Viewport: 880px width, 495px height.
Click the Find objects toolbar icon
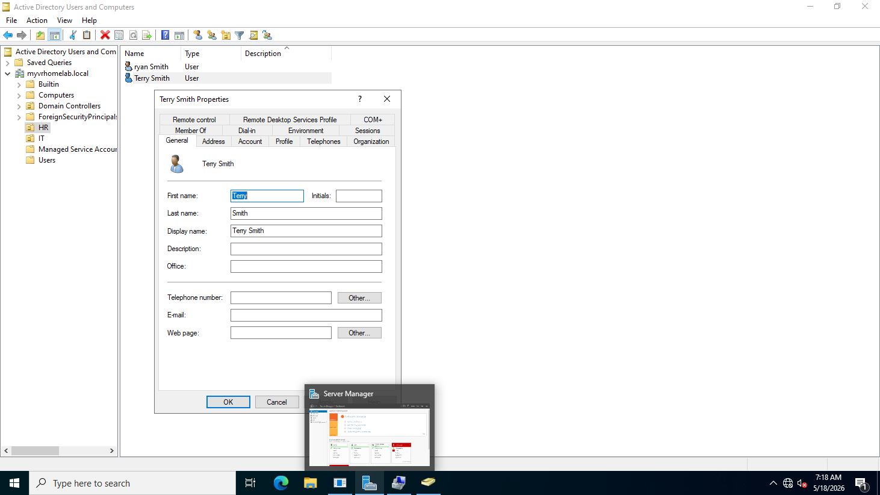(x=253, y=36)
